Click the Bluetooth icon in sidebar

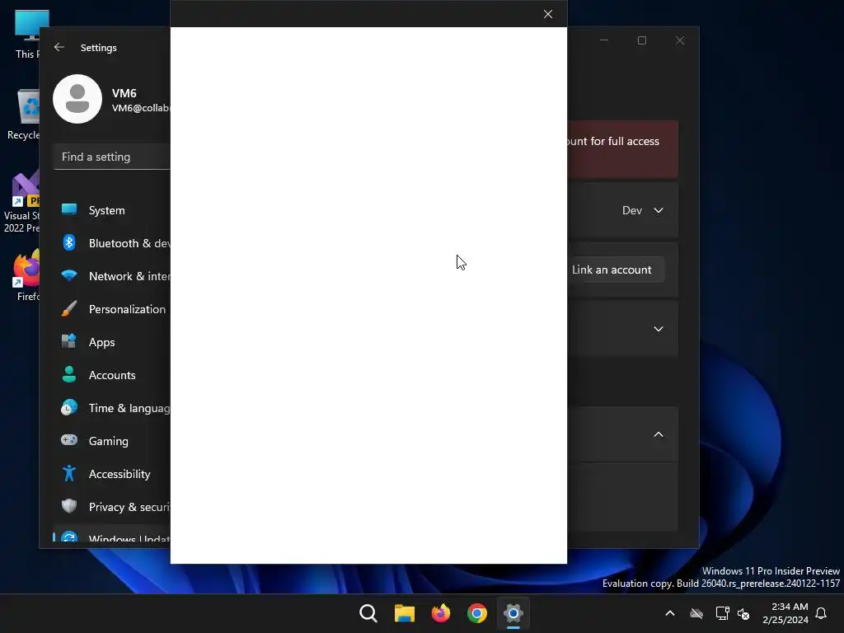click(x=69, y=243)
